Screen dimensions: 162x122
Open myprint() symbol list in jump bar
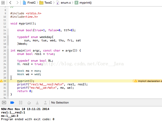(86, 3)
